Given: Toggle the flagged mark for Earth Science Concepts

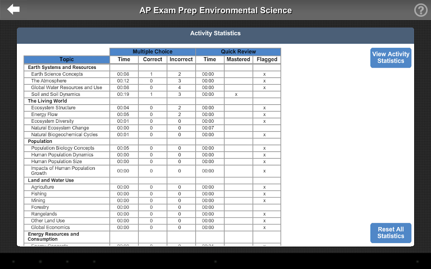Looking at the screenshot, I should click(264, 74).
